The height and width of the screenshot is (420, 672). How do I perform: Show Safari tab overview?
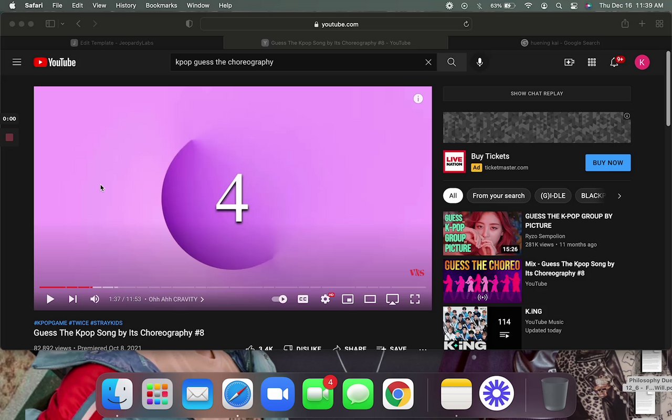point(659,24)
